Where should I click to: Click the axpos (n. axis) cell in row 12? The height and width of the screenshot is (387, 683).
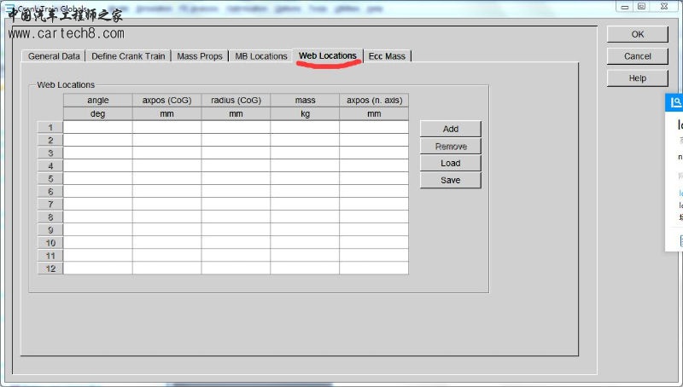(x=373, y=268)
